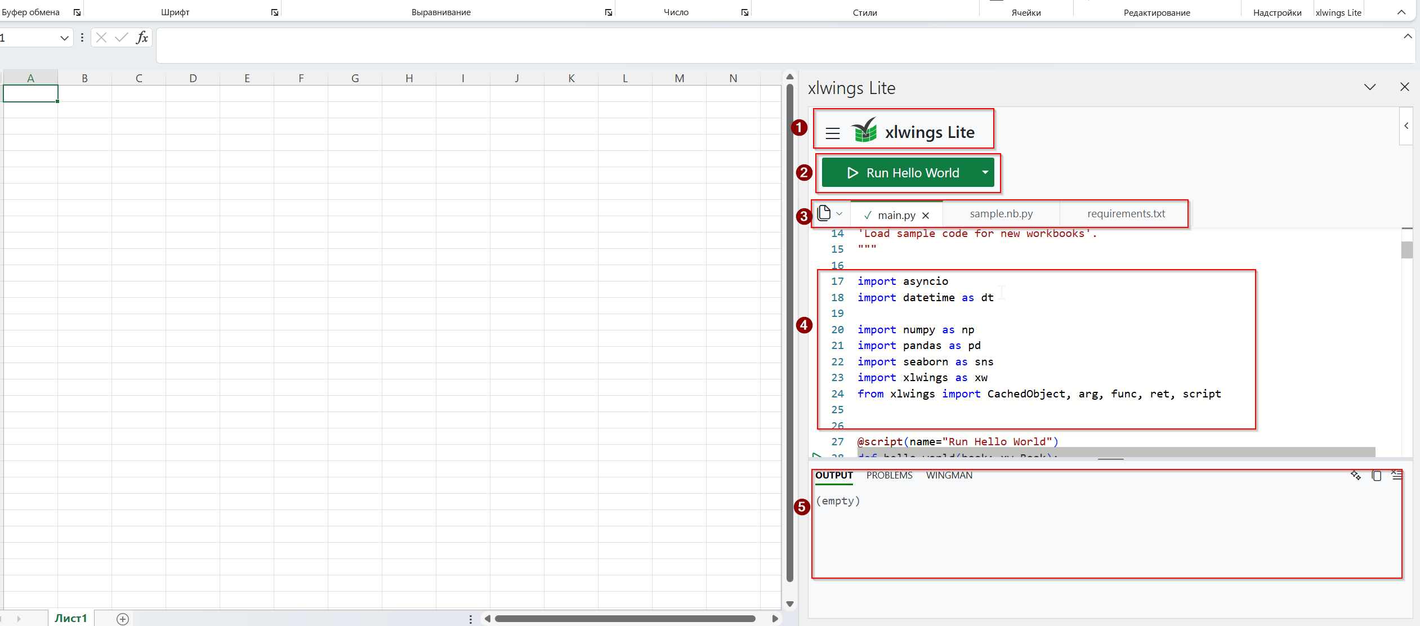
Task: Switch to the sample.nb.py tab
Action: (x=1001, y=214)
